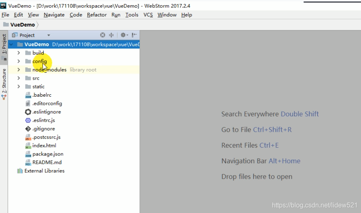Click the static folder icon
This screenshot has width=361, height=213.
tap(28, 87)
